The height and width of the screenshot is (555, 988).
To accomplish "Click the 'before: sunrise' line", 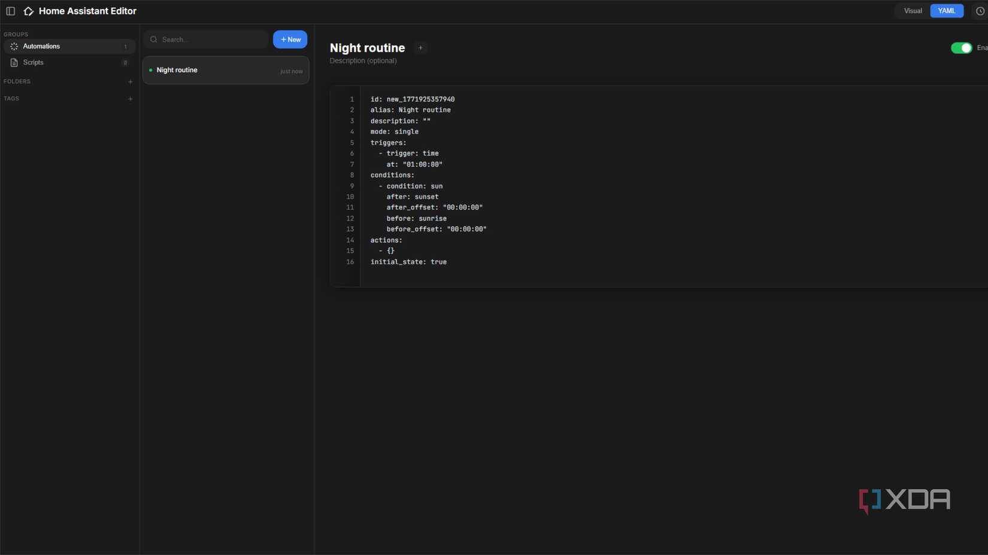I will coord(416,218).
